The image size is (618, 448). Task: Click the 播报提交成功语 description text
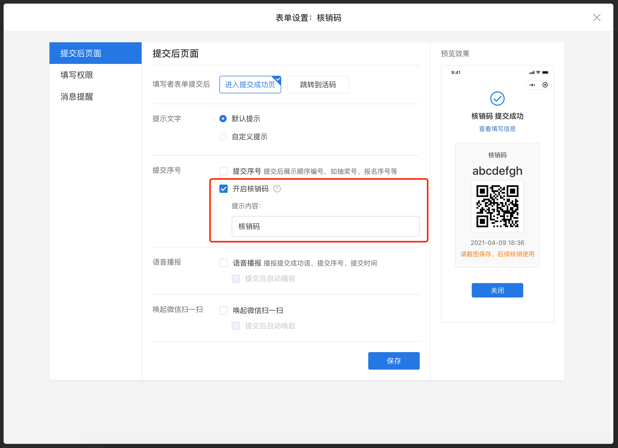pos(320,263)
